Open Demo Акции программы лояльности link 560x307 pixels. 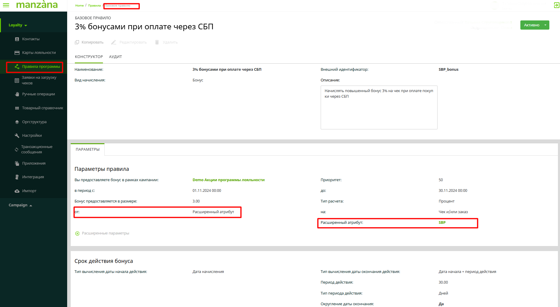coord(228,180)
